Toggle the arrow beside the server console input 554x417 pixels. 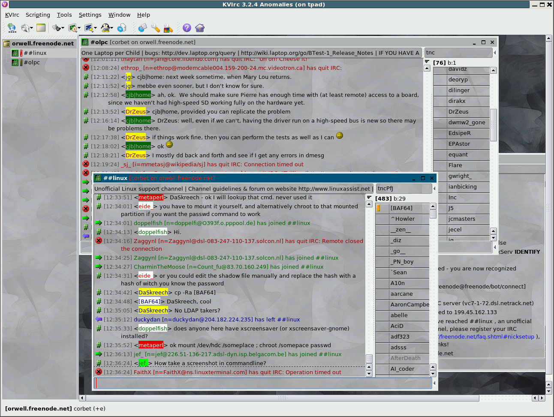point(495,247)
